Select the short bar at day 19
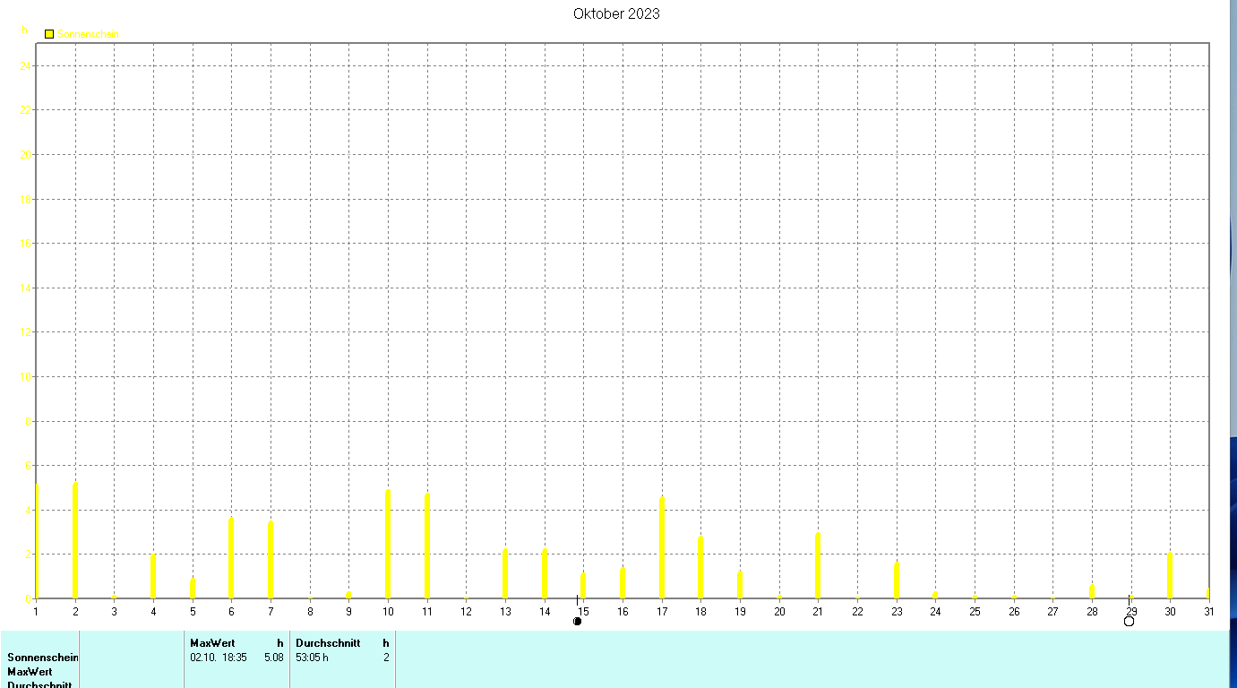The image size is (1237, 688). pos(740,585)
